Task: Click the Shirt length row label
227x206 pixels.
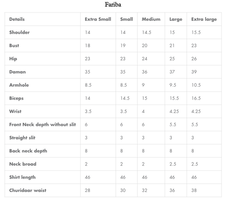Action: (22, 177)
